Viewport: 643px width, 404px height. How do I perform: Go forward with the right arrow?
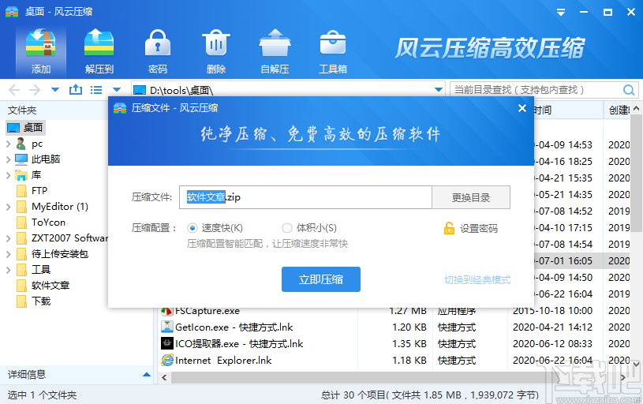click(x=35, y=90)
